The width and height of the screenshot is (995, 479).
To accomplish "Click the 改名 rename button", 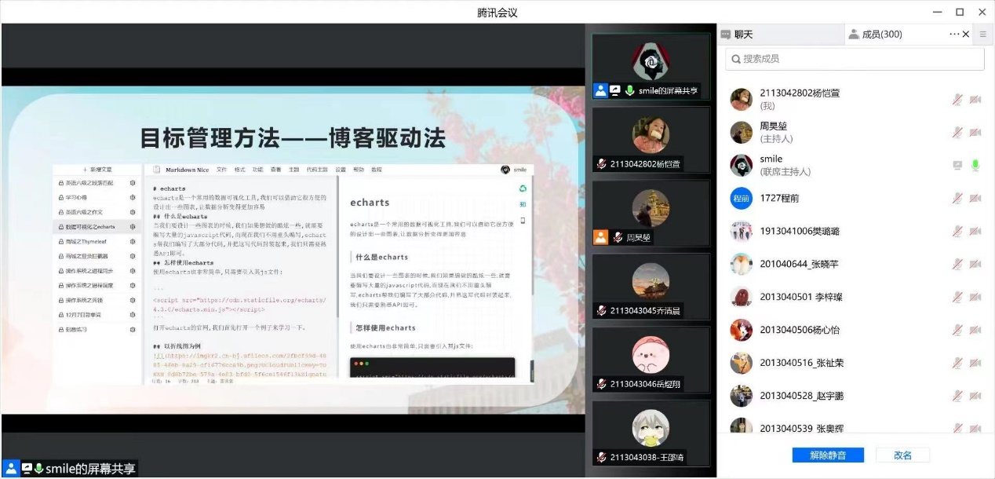I will coord(902,455).
